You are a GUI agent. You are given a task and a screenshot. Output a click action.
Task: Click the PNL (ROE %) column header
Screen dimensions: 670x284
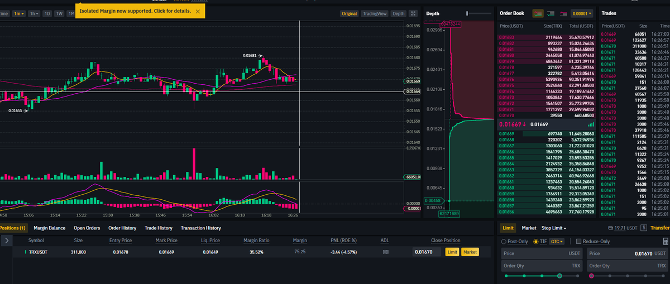pyautogui.click(x=343, y=240)
